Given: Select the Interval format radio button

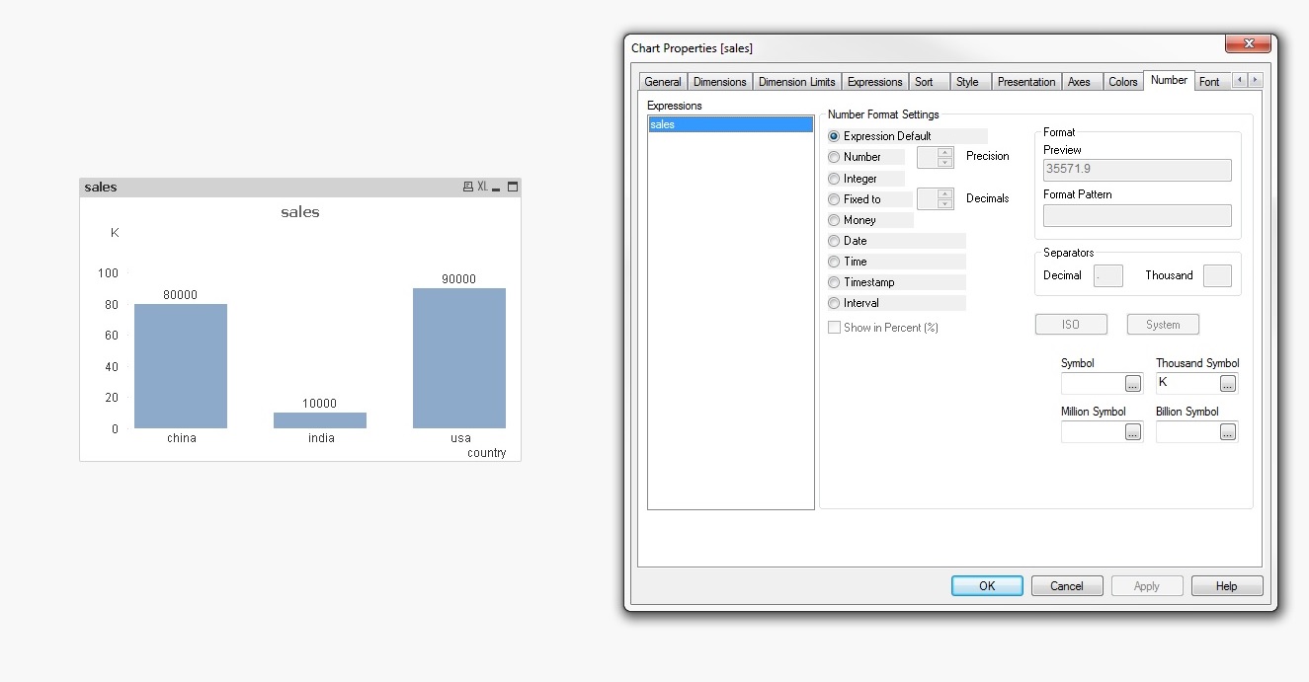Looking at the screenshot, I should pyautogui.click(x=834, y=303).
